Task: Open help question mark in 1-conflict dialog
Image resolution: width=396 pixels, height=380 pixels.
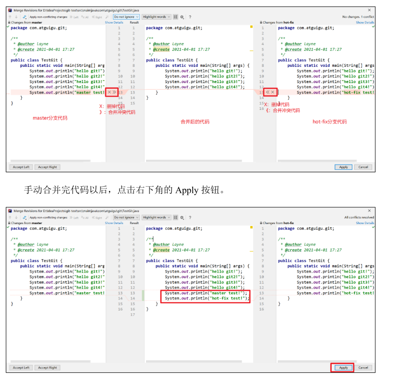Action: tap(190, 17)
